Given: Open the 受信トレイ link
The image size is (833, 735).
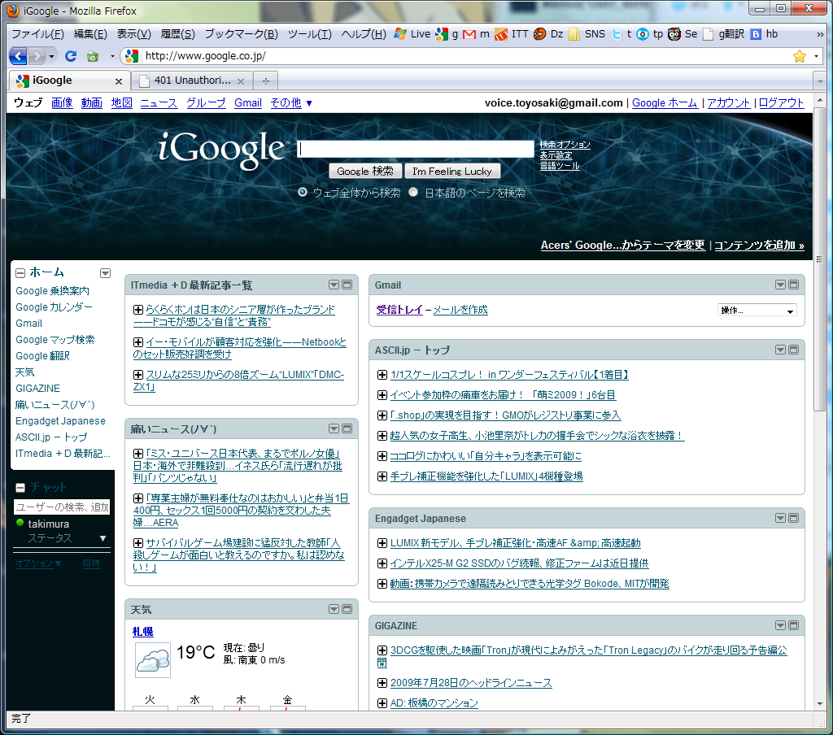Looking at the screenshot, I should click(x=399, y=310).
